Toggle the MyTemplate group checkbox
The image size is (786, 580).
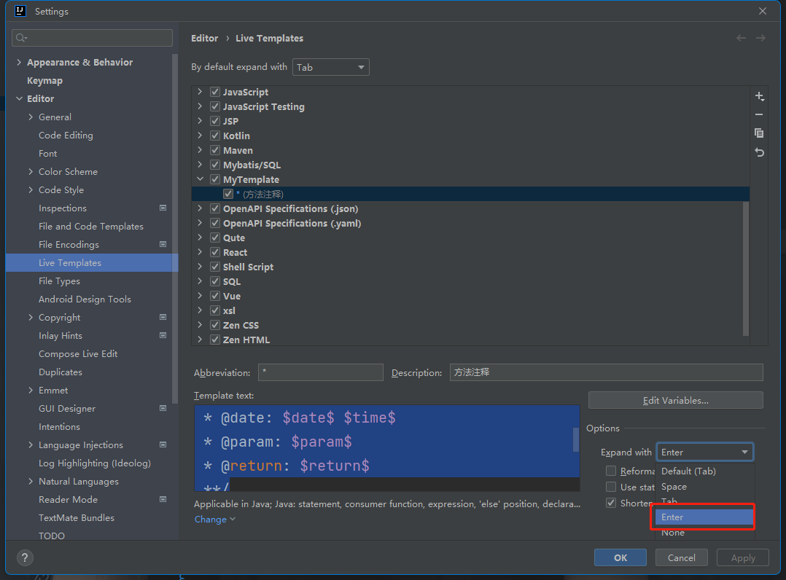point(215,179)
